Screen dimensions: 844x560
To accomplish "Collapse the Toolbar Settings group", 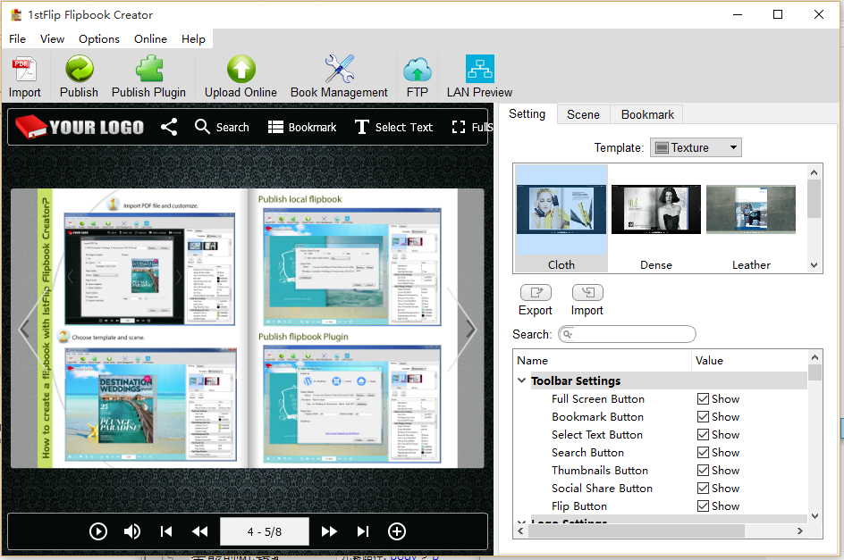I will [x=523, y=381].
